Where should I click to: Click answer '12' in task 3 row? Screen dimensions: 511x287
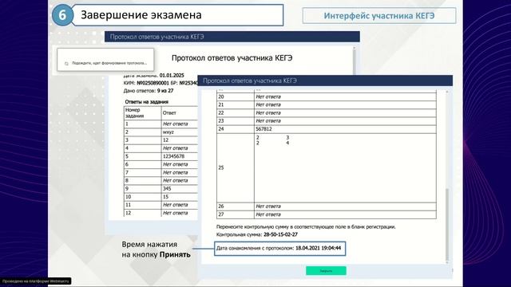click(x=165, y=140)
